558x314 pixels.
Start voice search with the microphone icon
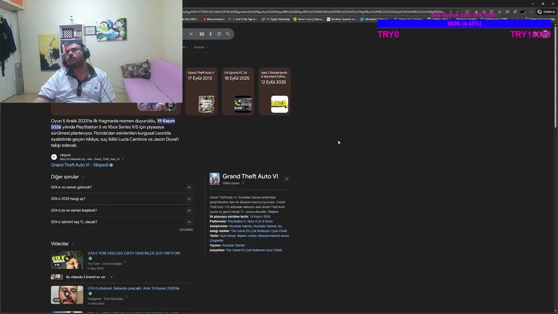pos(211,34)
